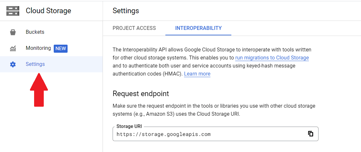Click the request endpoint instruction text
Image resolution: width=361 pixels, height=152 pixels.
click(214, 110)
